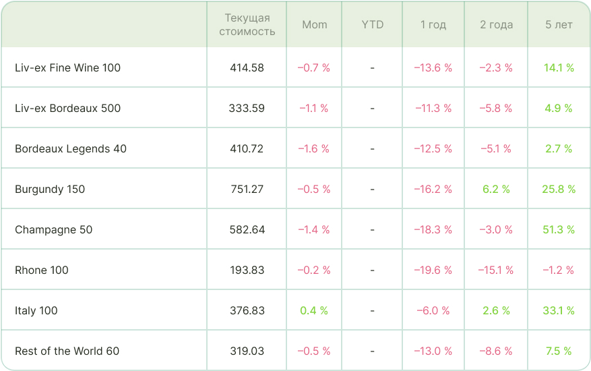Click the 'Текущая стоимость' column header
The image size is (591, 371).
click(247, 24)
